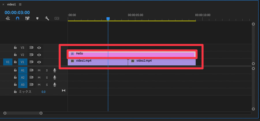The image size is (260, 121).
Task: Toggle the lock on track V3
Action: pos(15,48)
